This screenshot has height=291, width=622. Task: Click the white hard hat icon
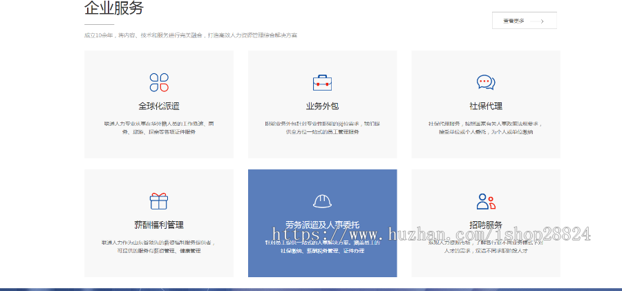(x=322, y=201)
